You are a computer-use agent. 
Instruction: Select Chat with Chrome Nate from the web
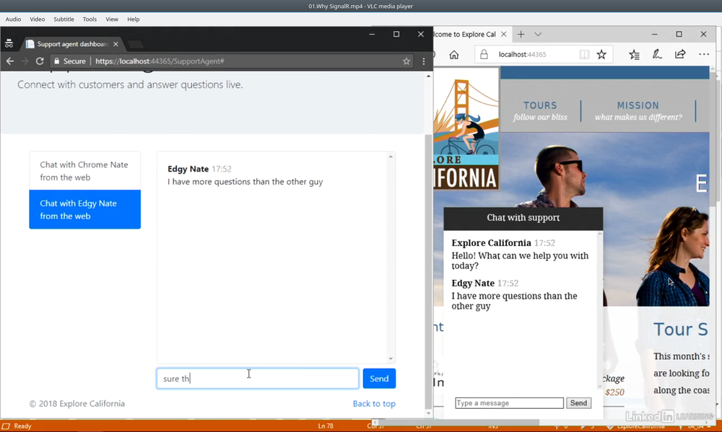coord(84,171)
